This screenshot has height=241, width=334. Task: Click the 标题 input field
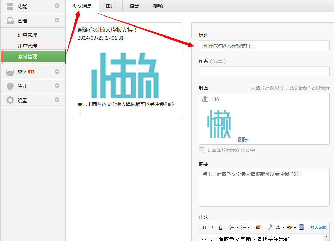tap(264, 45)
